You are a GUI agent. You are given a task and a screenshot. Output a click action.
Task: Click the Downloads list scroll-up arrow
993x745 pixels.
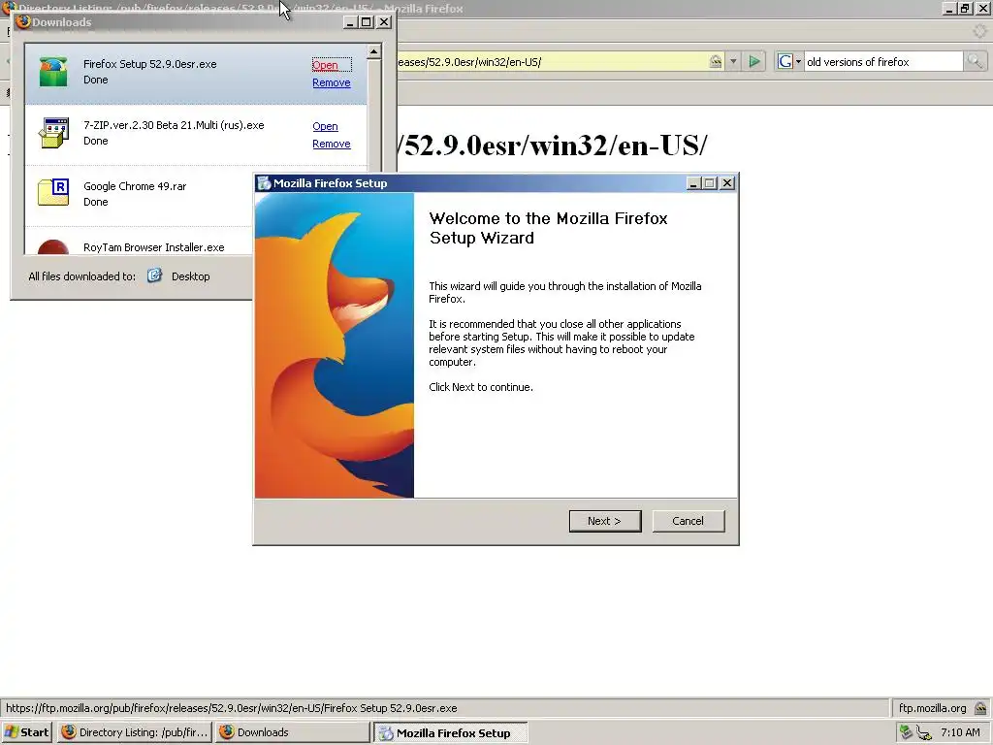point(373,52)
